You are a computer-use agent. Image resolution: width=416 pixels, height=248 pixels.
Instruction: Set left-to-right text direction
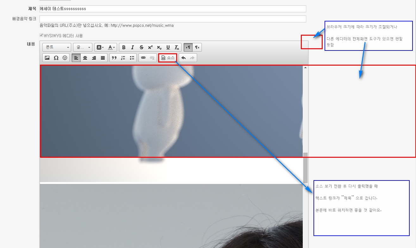tap(188, 47)
